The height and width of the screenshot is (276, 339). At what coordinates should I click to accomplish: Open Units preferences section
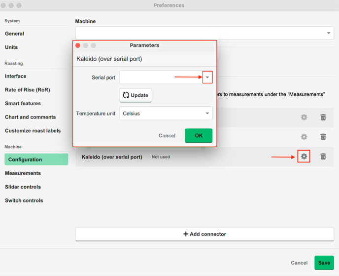[x=11, y=47]
